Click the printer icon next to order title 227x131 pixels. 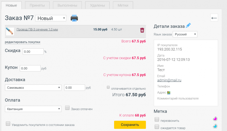point(74,18)
